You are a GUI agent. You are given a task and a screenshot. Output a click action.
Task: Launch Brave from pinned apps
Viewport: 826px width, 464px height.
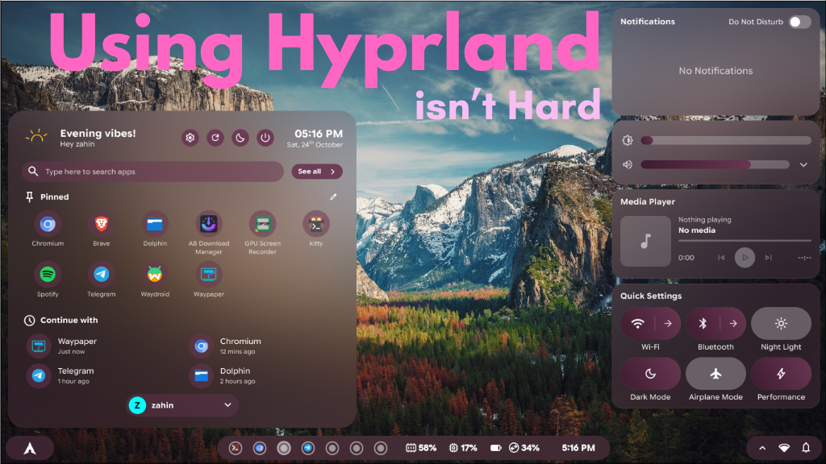coord(101,224)
